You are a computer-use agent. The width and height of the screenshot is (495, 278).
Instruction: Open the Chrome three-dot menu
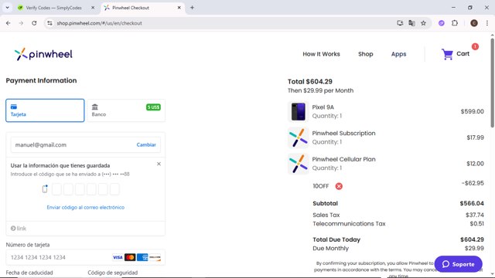(x=487, y=23)
